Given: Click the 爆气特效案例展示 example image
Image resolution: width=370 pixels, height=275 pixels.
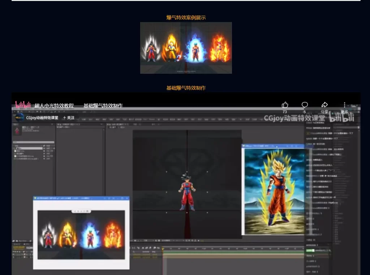Looking at the screenshot, I should tap(186, 48).
